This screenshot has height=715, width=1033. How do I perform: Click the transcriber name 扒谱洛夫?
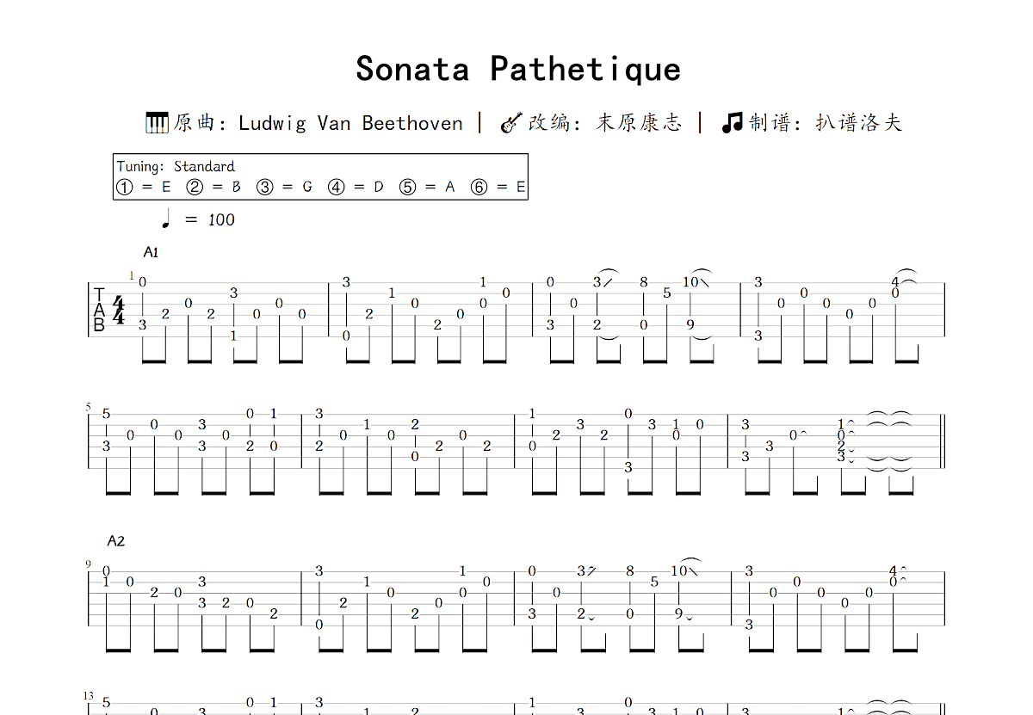(x=858, y=123)
